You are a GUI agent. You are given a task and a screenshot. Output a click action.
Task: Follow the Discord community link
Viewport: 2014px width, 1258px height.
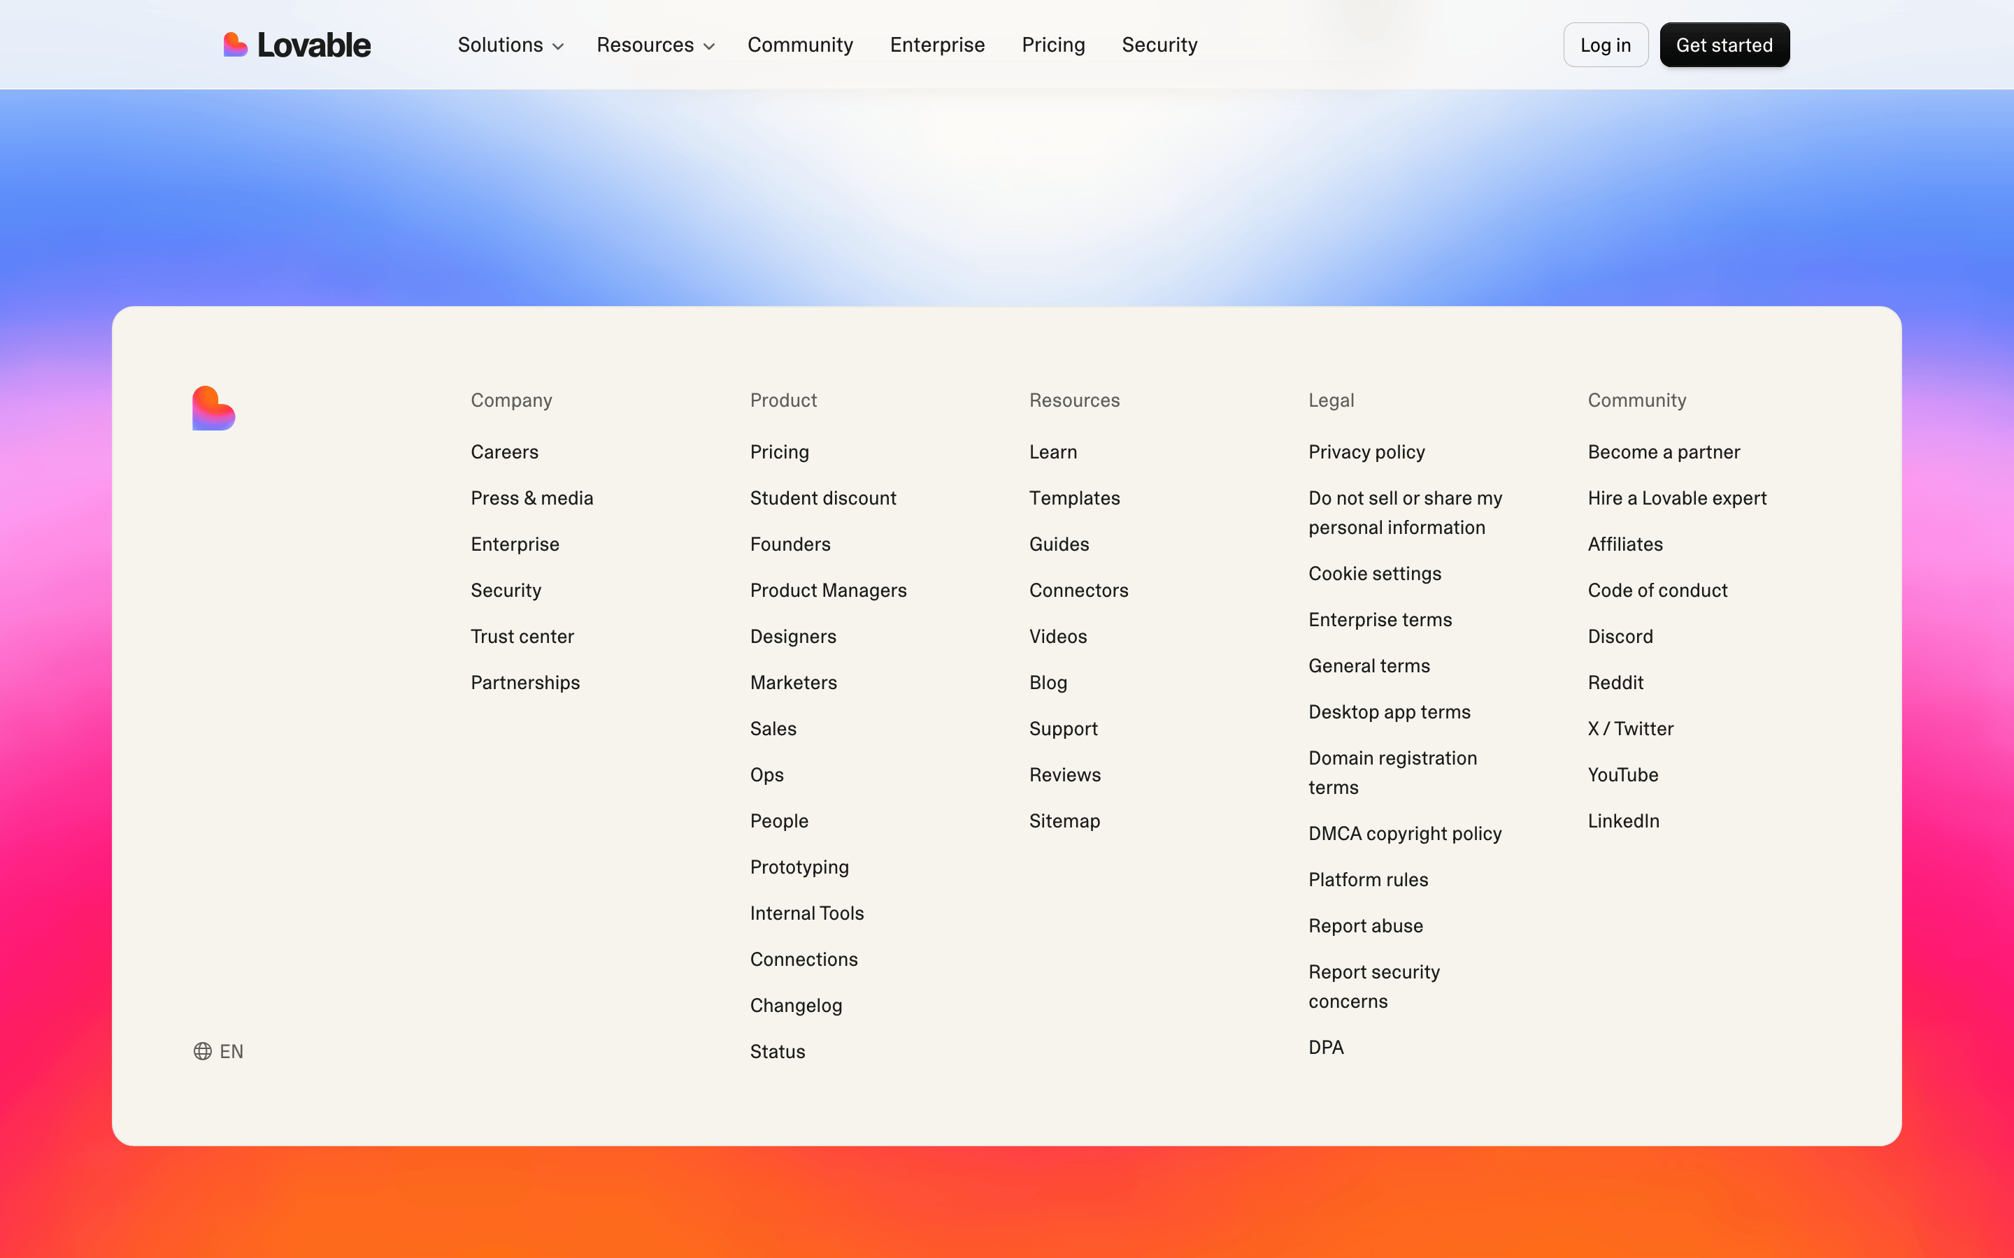(1620, 637)
